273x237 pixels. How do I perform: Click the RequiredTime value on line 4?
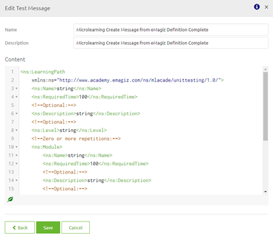[x=83, y=97]
